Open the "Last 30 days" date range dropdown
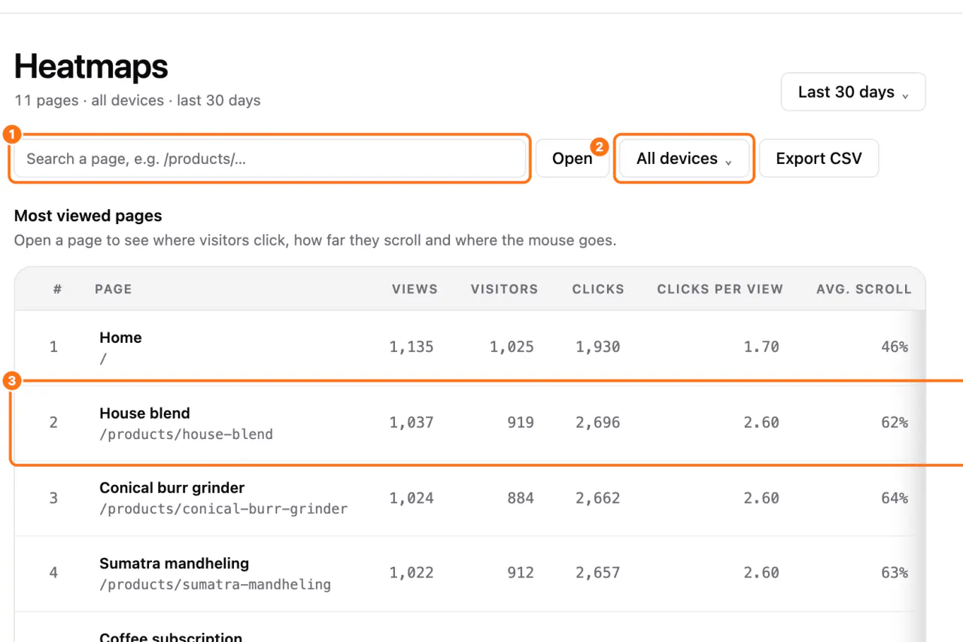 [x=853, y=92]
